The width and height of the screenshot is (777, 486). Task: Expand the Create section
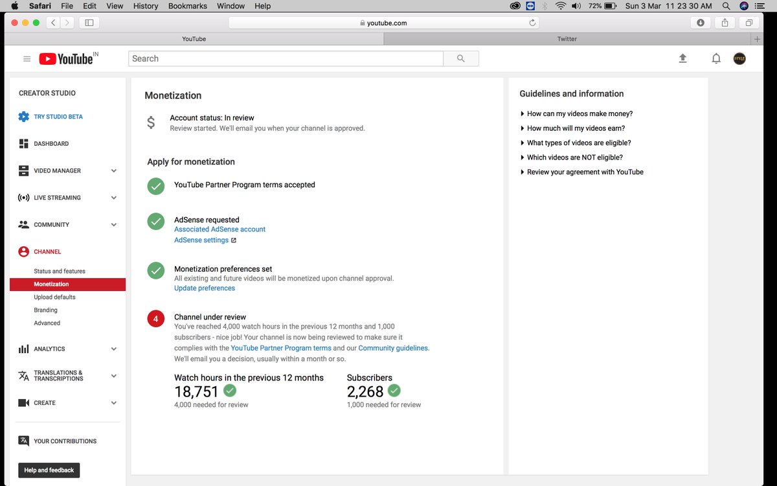pos(114,403)
